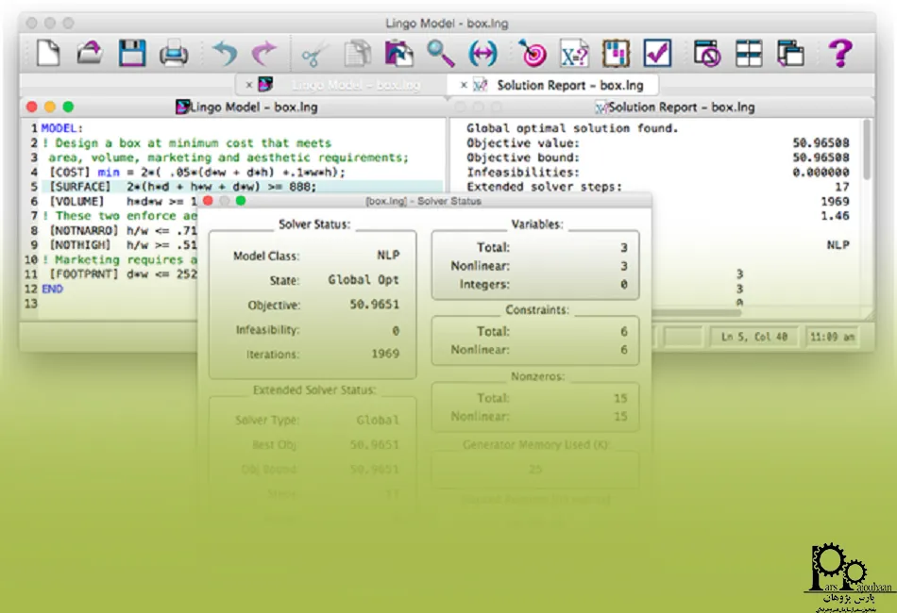Screen dimensions: 897x613
Task: Click the Solution Report vertical scrollbar
Action: (x=867, y=151)
